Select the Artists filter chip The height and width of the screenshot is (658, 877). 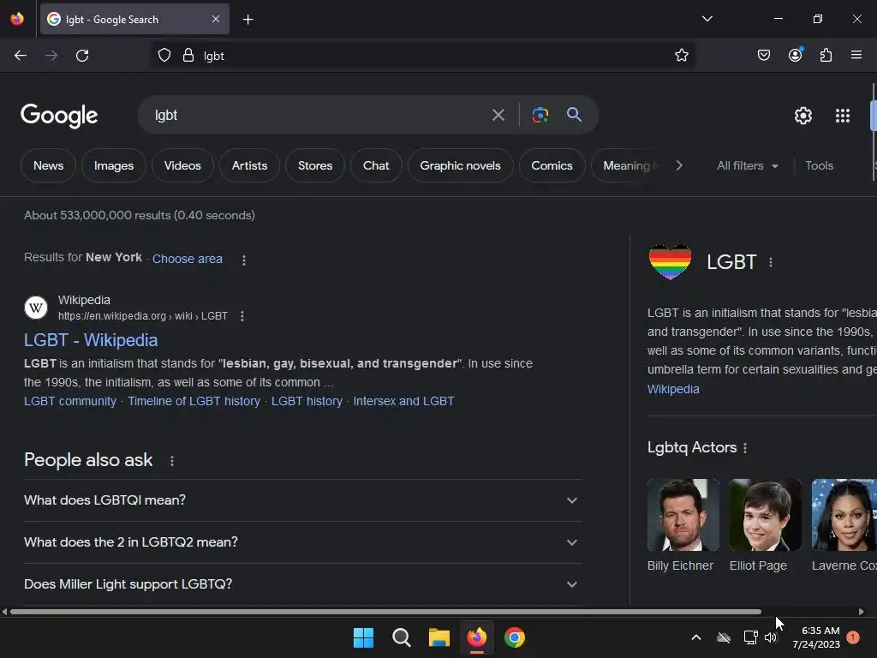point(249,165)
